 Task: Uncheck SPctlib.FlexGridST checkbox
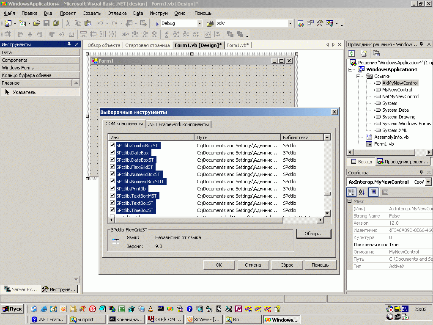tap(112, 167)
